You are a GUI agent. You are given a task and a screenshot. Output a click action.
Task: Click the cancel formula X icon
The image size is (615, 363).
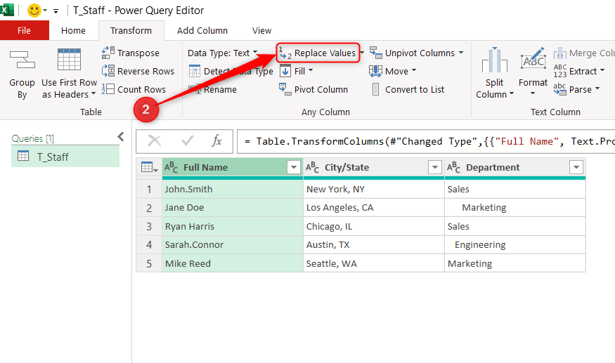coord(155,140)
